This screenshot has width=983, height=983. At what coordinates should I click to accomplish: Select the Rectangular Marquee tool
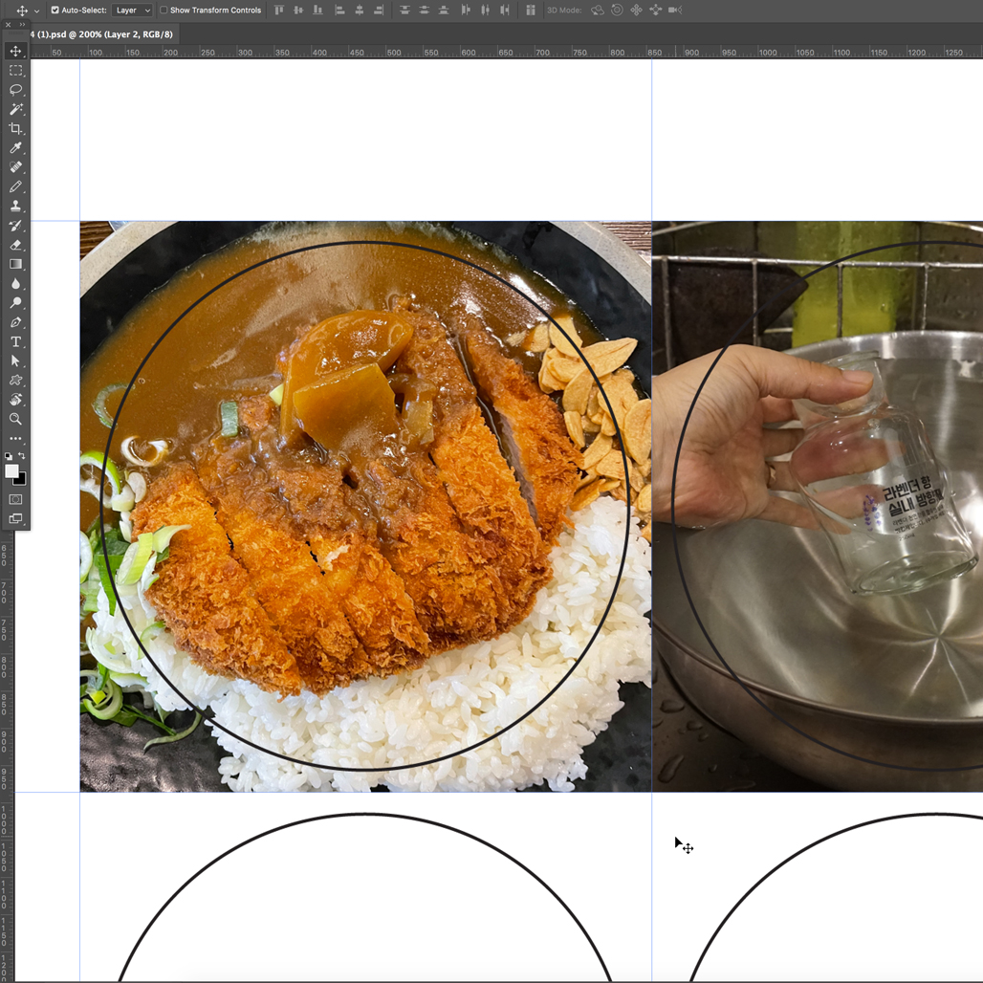click(15, 70)
